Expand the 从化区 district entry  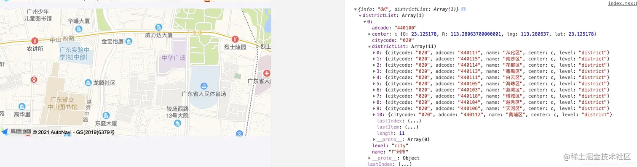coord(374,52)
